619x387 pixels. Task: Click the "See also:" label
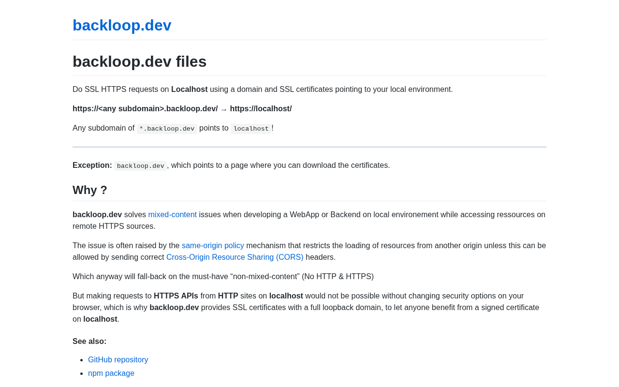(x=89, y=341)
